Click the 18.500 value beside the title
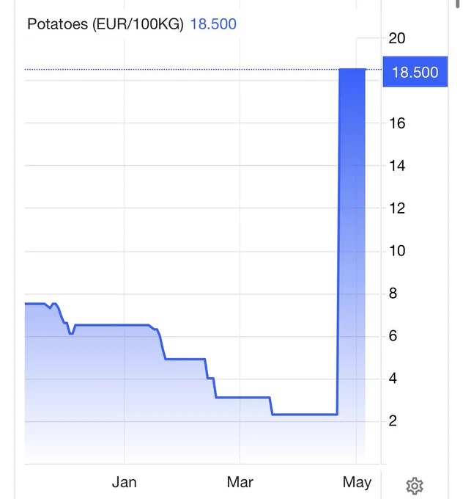The height and width of the screenshot is (499, 463). point(213,24)
